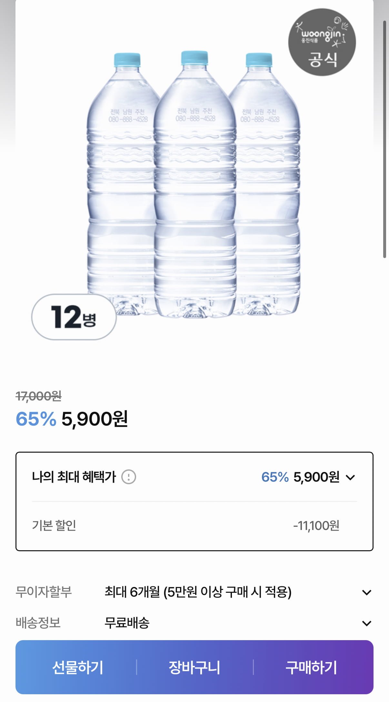This screenshot has height=702, width=389.
Task: Add the item with 장바구니
Action: pyautogui.click(x=194, y=667)
